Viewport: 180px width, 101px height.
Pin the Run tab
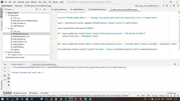[5, 80]
